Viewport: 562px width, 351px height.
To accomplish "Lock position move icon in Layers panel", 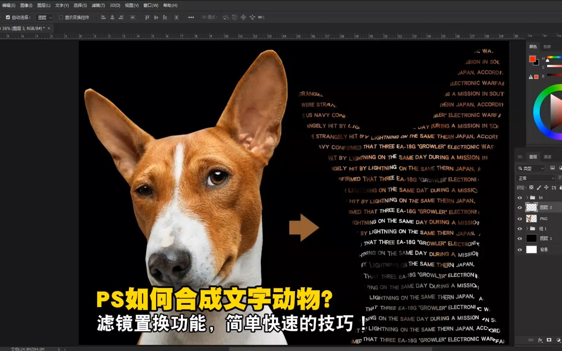I will click(x=546, y=187).
